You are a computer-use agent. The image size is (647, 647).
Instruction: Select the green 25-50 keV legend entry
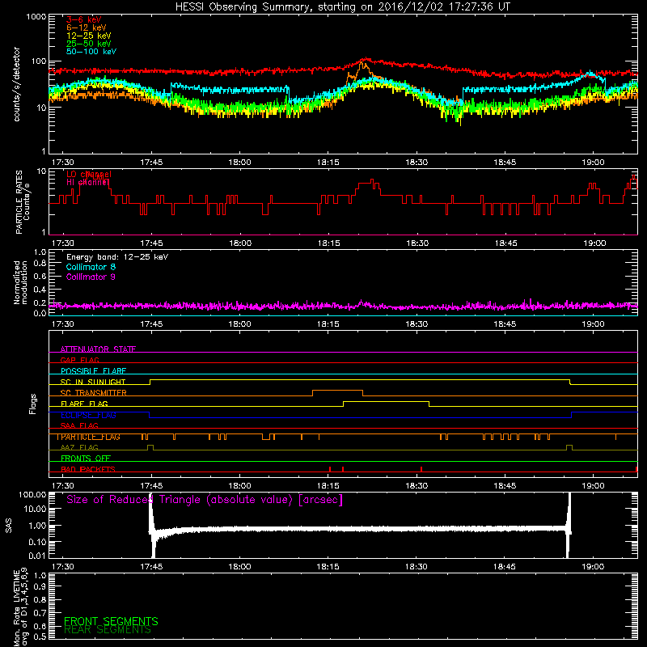coord(89,44)
